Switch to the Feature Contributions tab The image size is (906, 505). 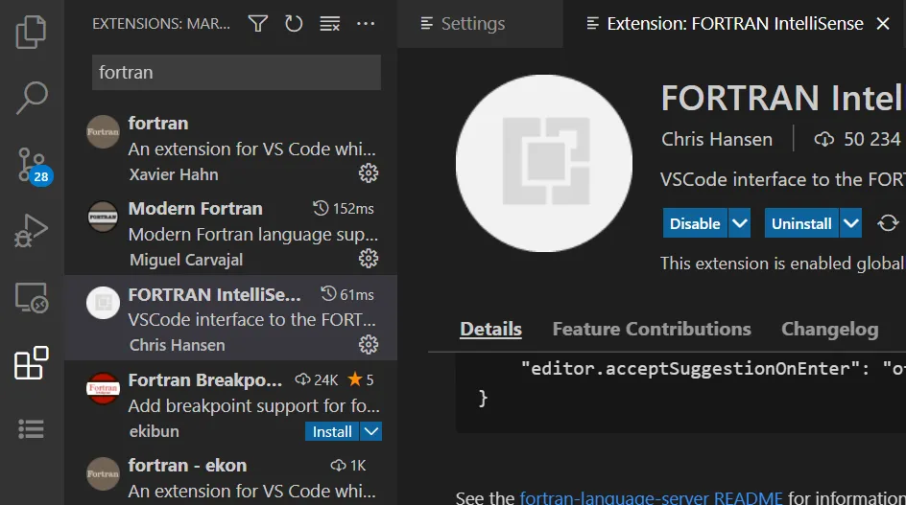point(652,329)
